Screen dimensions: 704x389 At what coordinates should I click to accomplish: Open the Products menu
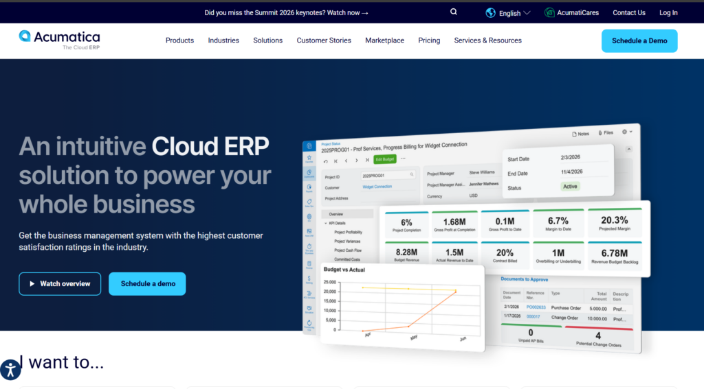click(179, 40)
